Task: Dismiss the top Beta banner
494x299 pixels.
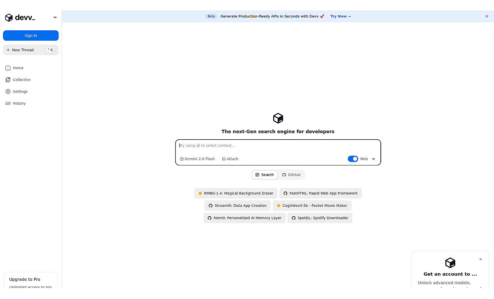Action: click(487, 16)
